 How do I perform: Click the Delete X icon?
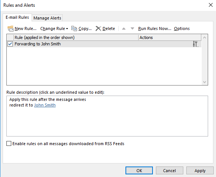pos(98,28)
